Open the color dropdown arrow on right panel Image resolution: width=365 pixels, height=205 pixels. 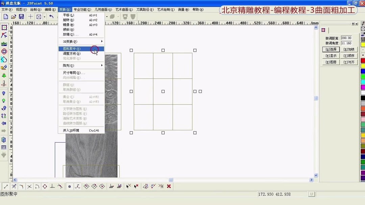pyautogui.click(x=363, y=54)
